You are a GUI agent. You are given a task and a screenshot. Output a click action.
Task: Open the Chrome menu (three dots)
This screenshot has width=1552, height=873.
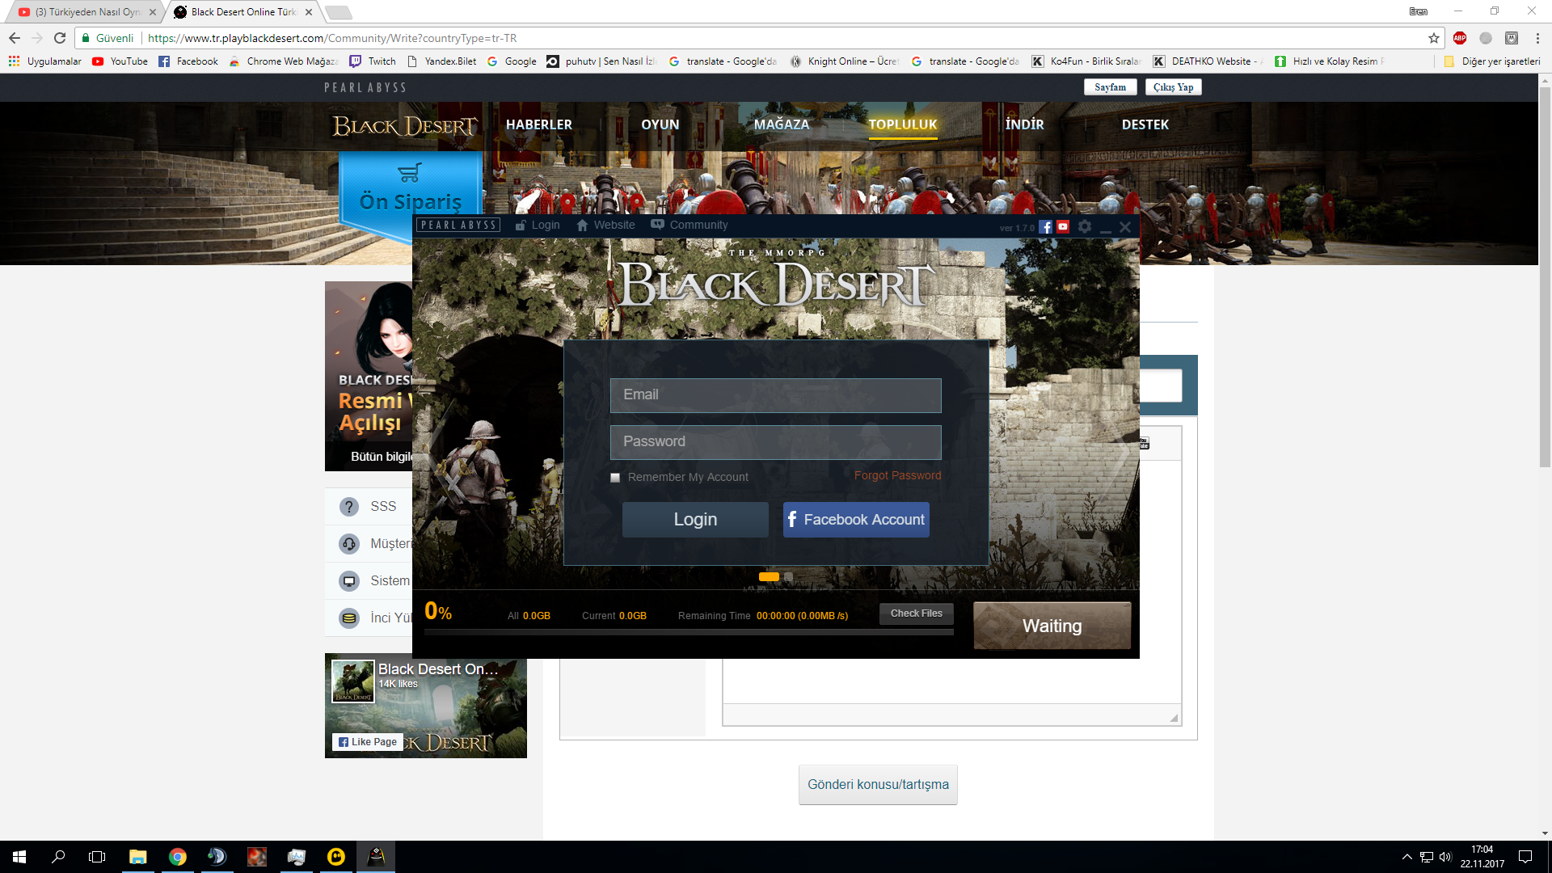click(x=1537, y=38)
